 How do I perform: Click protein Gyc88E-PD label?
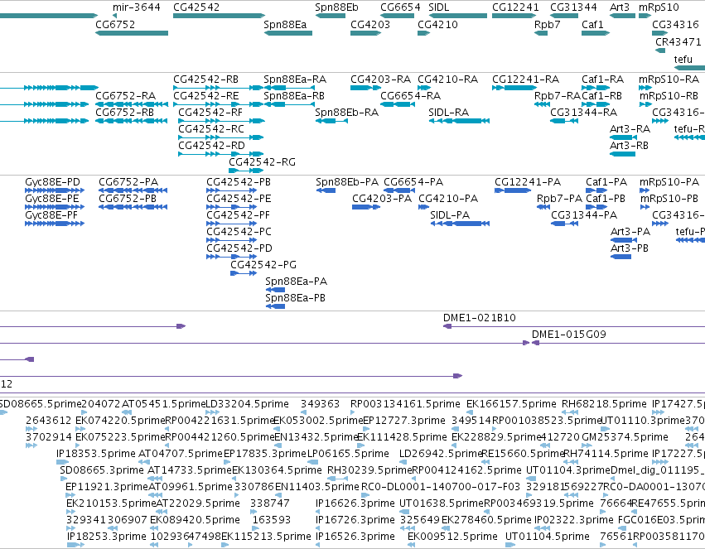(52, 182)
